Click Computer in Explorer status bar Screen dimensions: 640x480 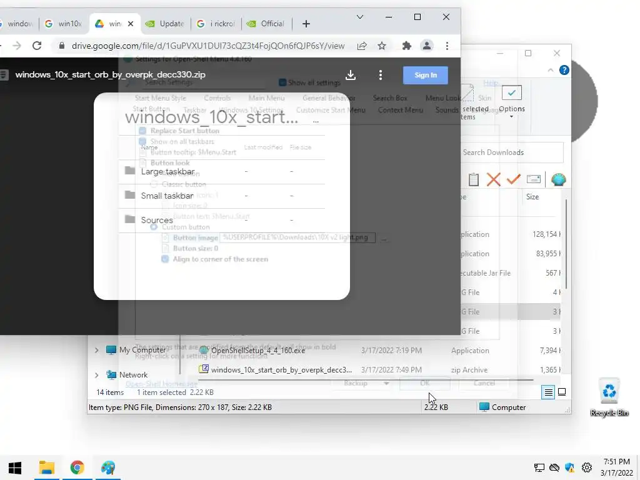tap(502, 407)
